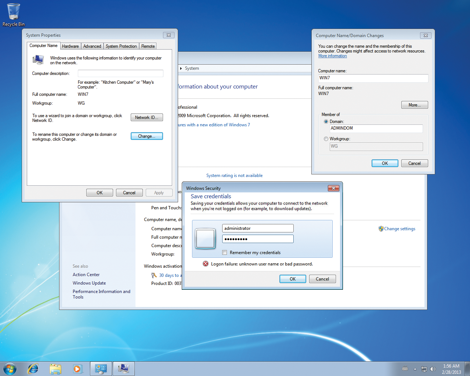Close the Windows Security dialog
Viewport: 470px width, 376px height.
[x=333, y=188]
